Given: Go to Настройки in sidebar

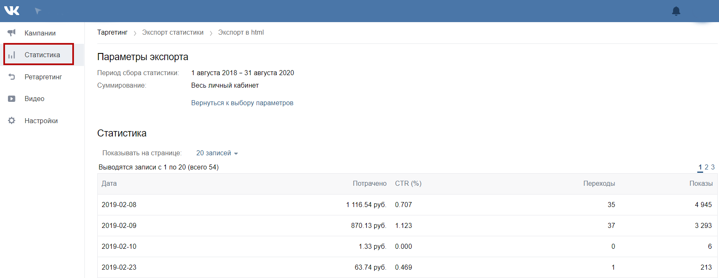Looking at the screenshot, I should 41,121.
